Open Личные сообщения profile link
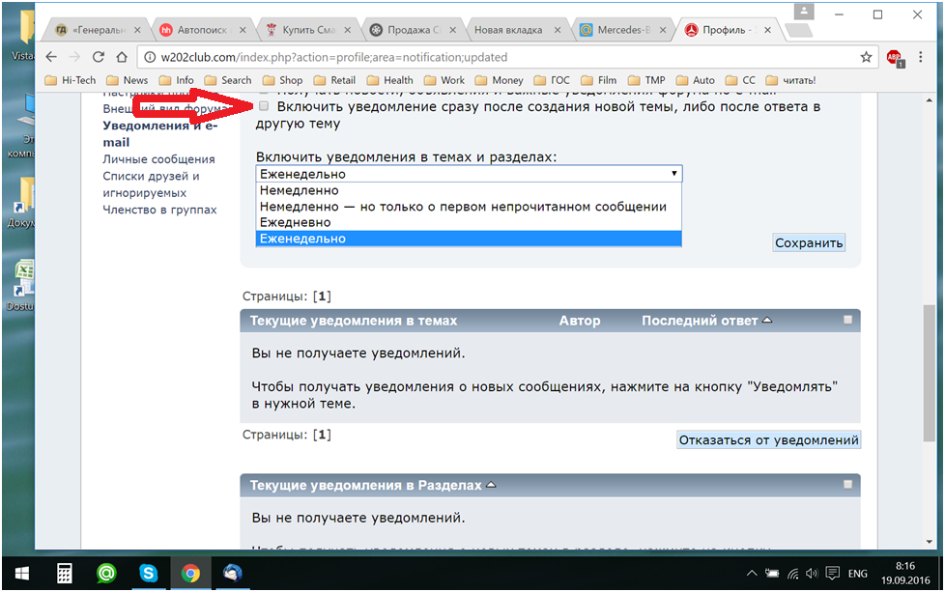This screenshot has height=592, width=945. coord(158,159)
